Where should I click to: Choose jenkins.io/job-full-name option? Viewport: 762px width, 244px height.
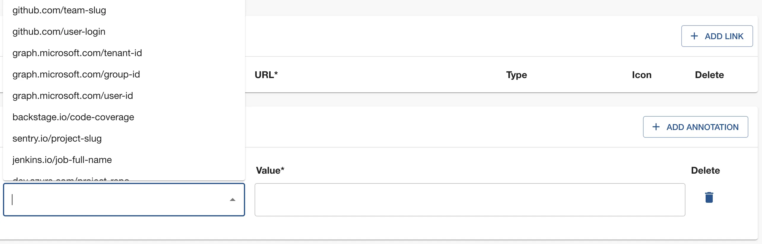62,160
